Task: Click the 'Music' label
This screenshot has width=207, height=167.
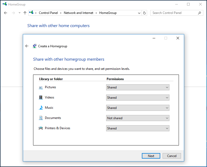Action: (49, 108)
